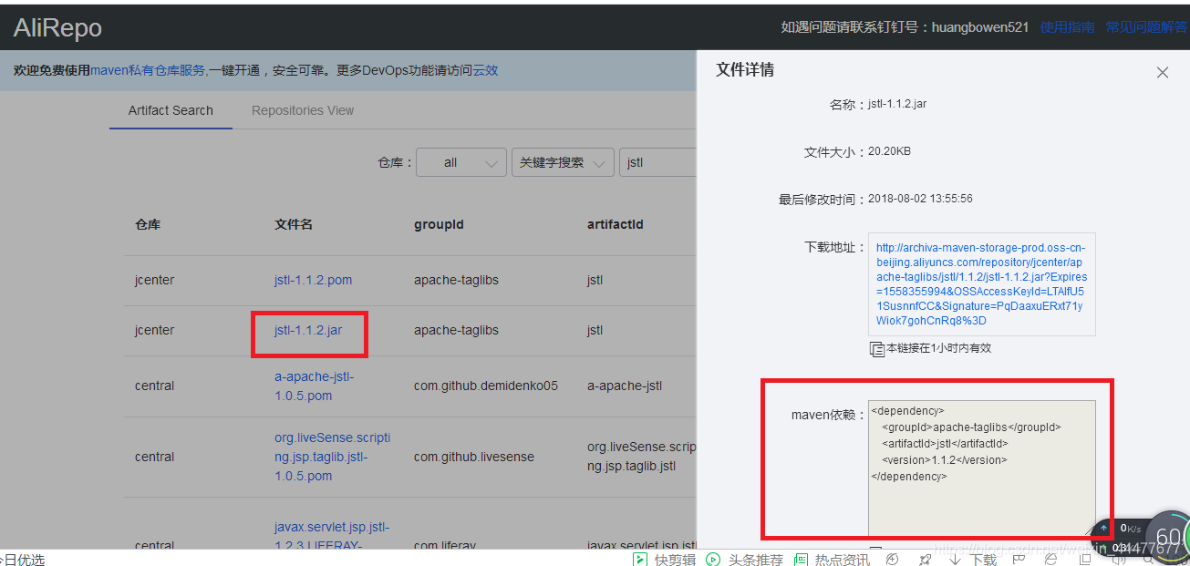Click the com.github.livesense groupId cell
Viewport: 1190px width, 566px height.
tap(474, 457)
